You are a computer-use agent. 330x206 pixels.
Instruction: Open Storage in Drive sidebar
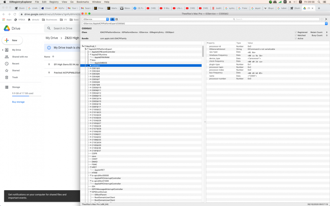coord(16,87)
